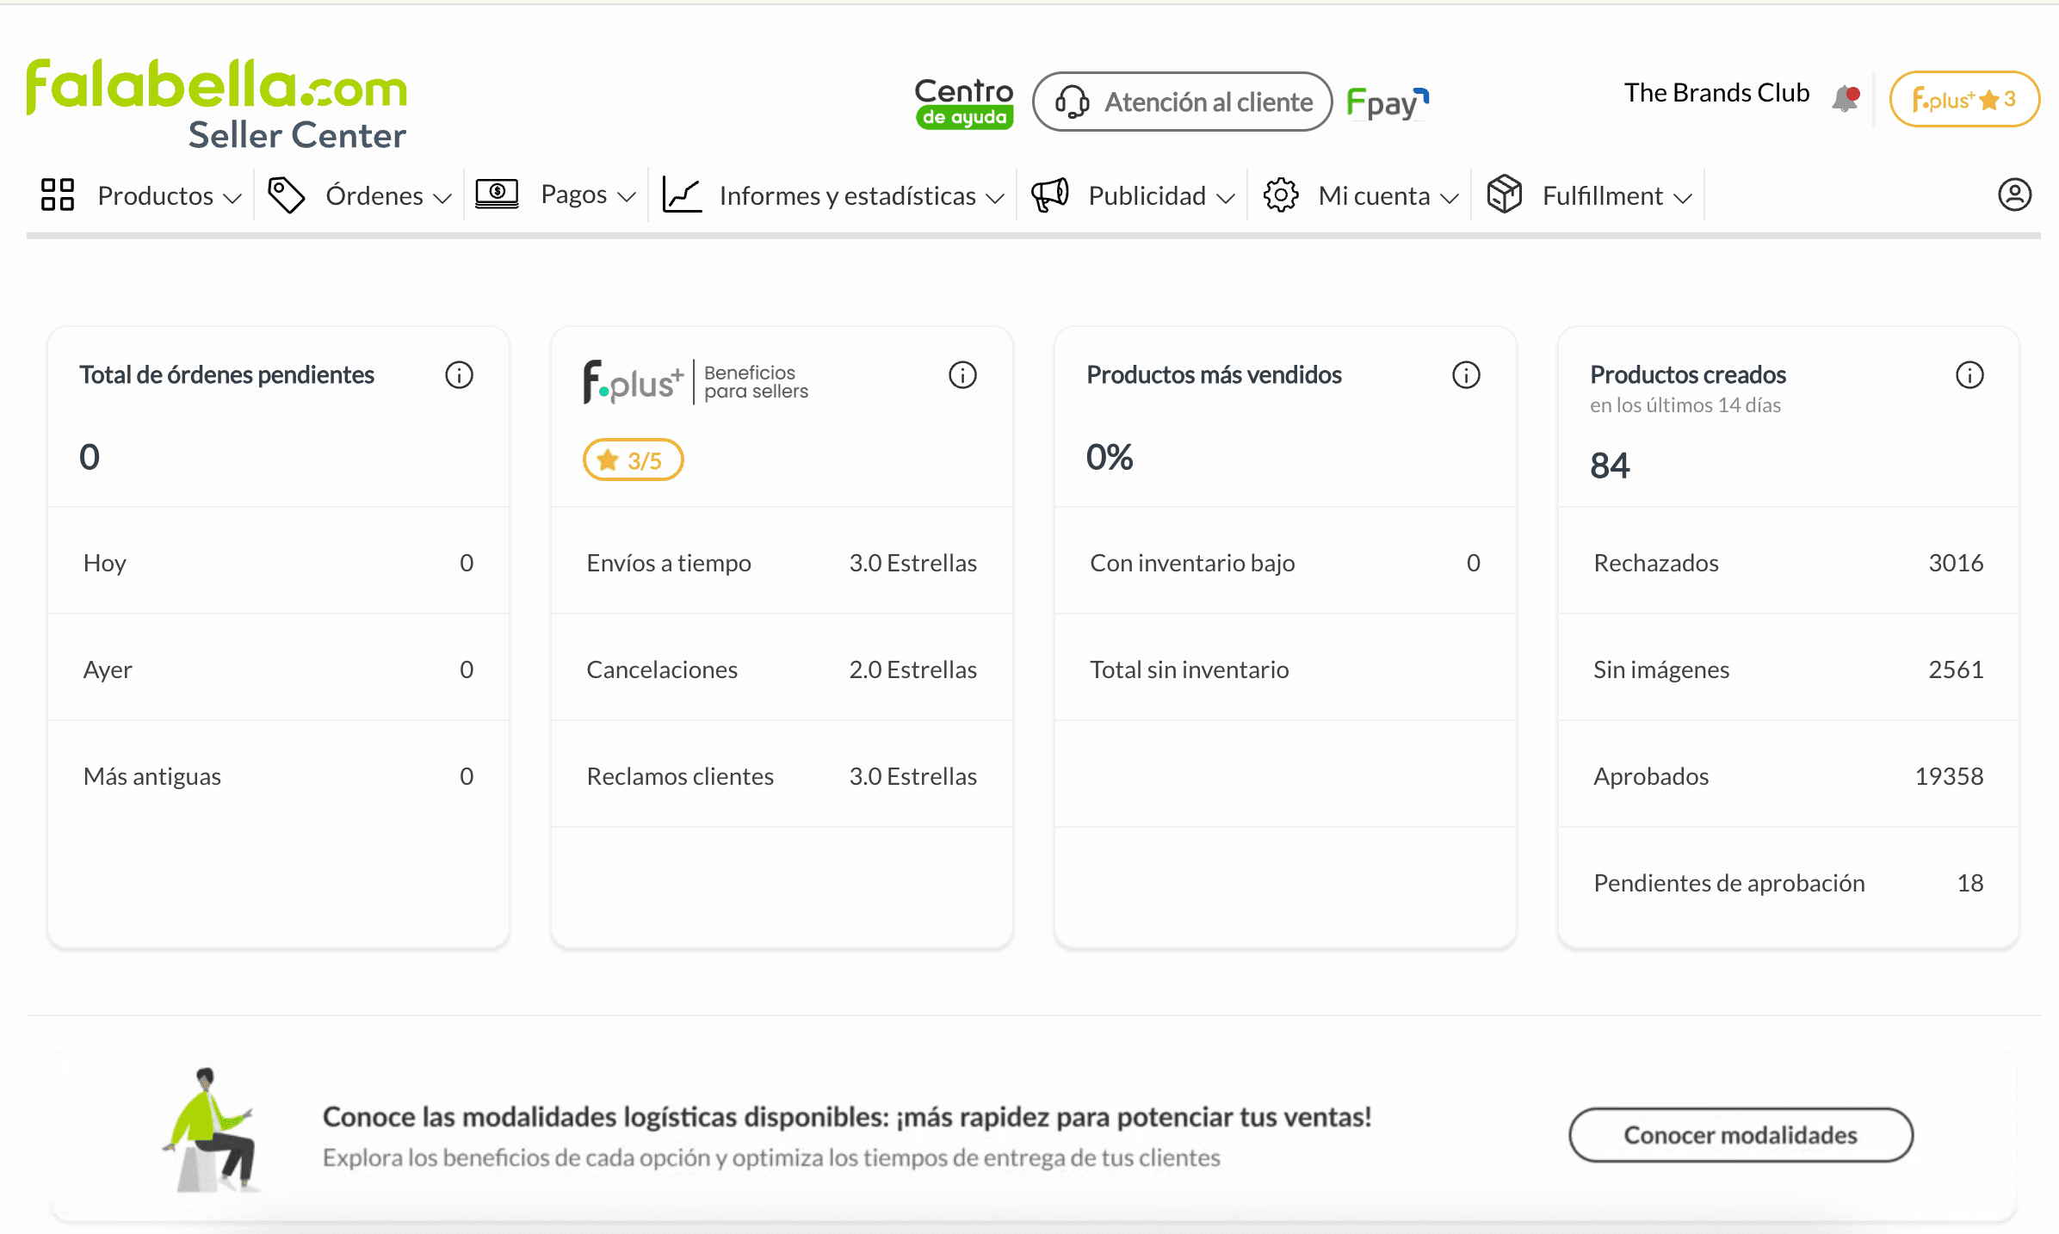The image size is (2059, 1234).
Task: Click the seated person illustration in banner
Action: click(x=212, y=1130)
